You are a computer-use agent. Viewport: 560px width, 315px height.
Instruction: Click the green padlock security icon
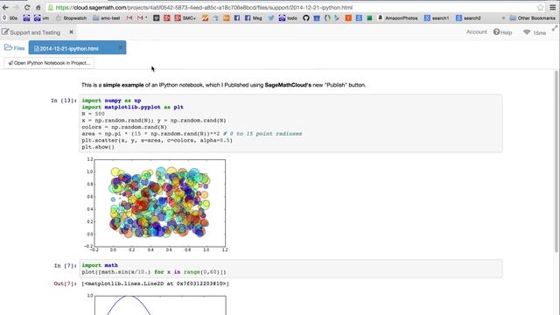click(x=51, y=8)
